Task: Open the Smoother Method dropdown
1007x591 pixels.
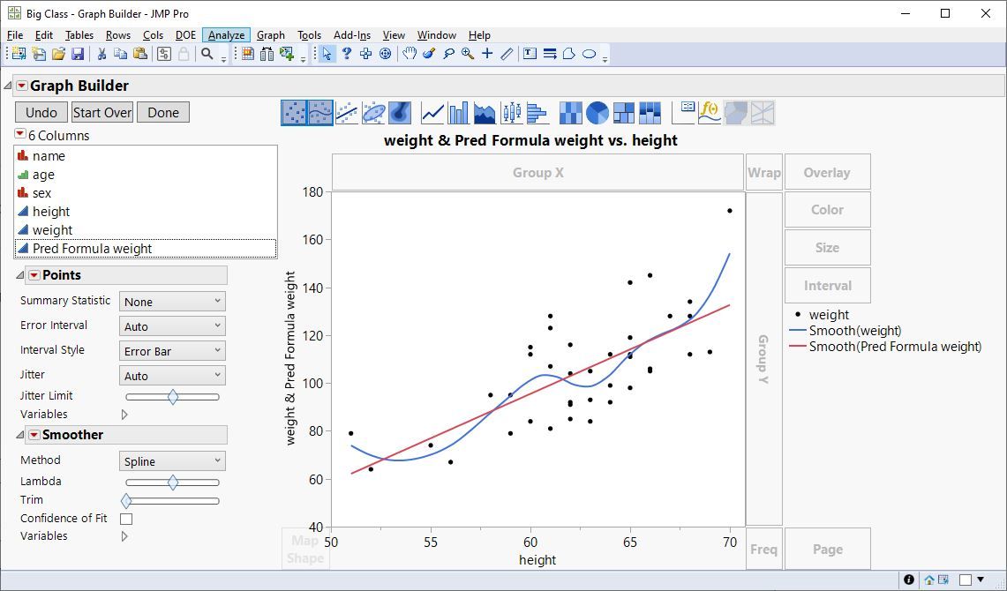Action: [x=172, y=461]
